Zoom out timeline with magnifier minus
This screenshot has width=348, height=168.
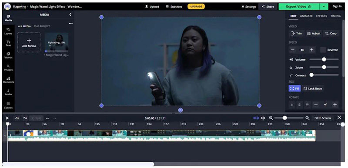[271, 118]
